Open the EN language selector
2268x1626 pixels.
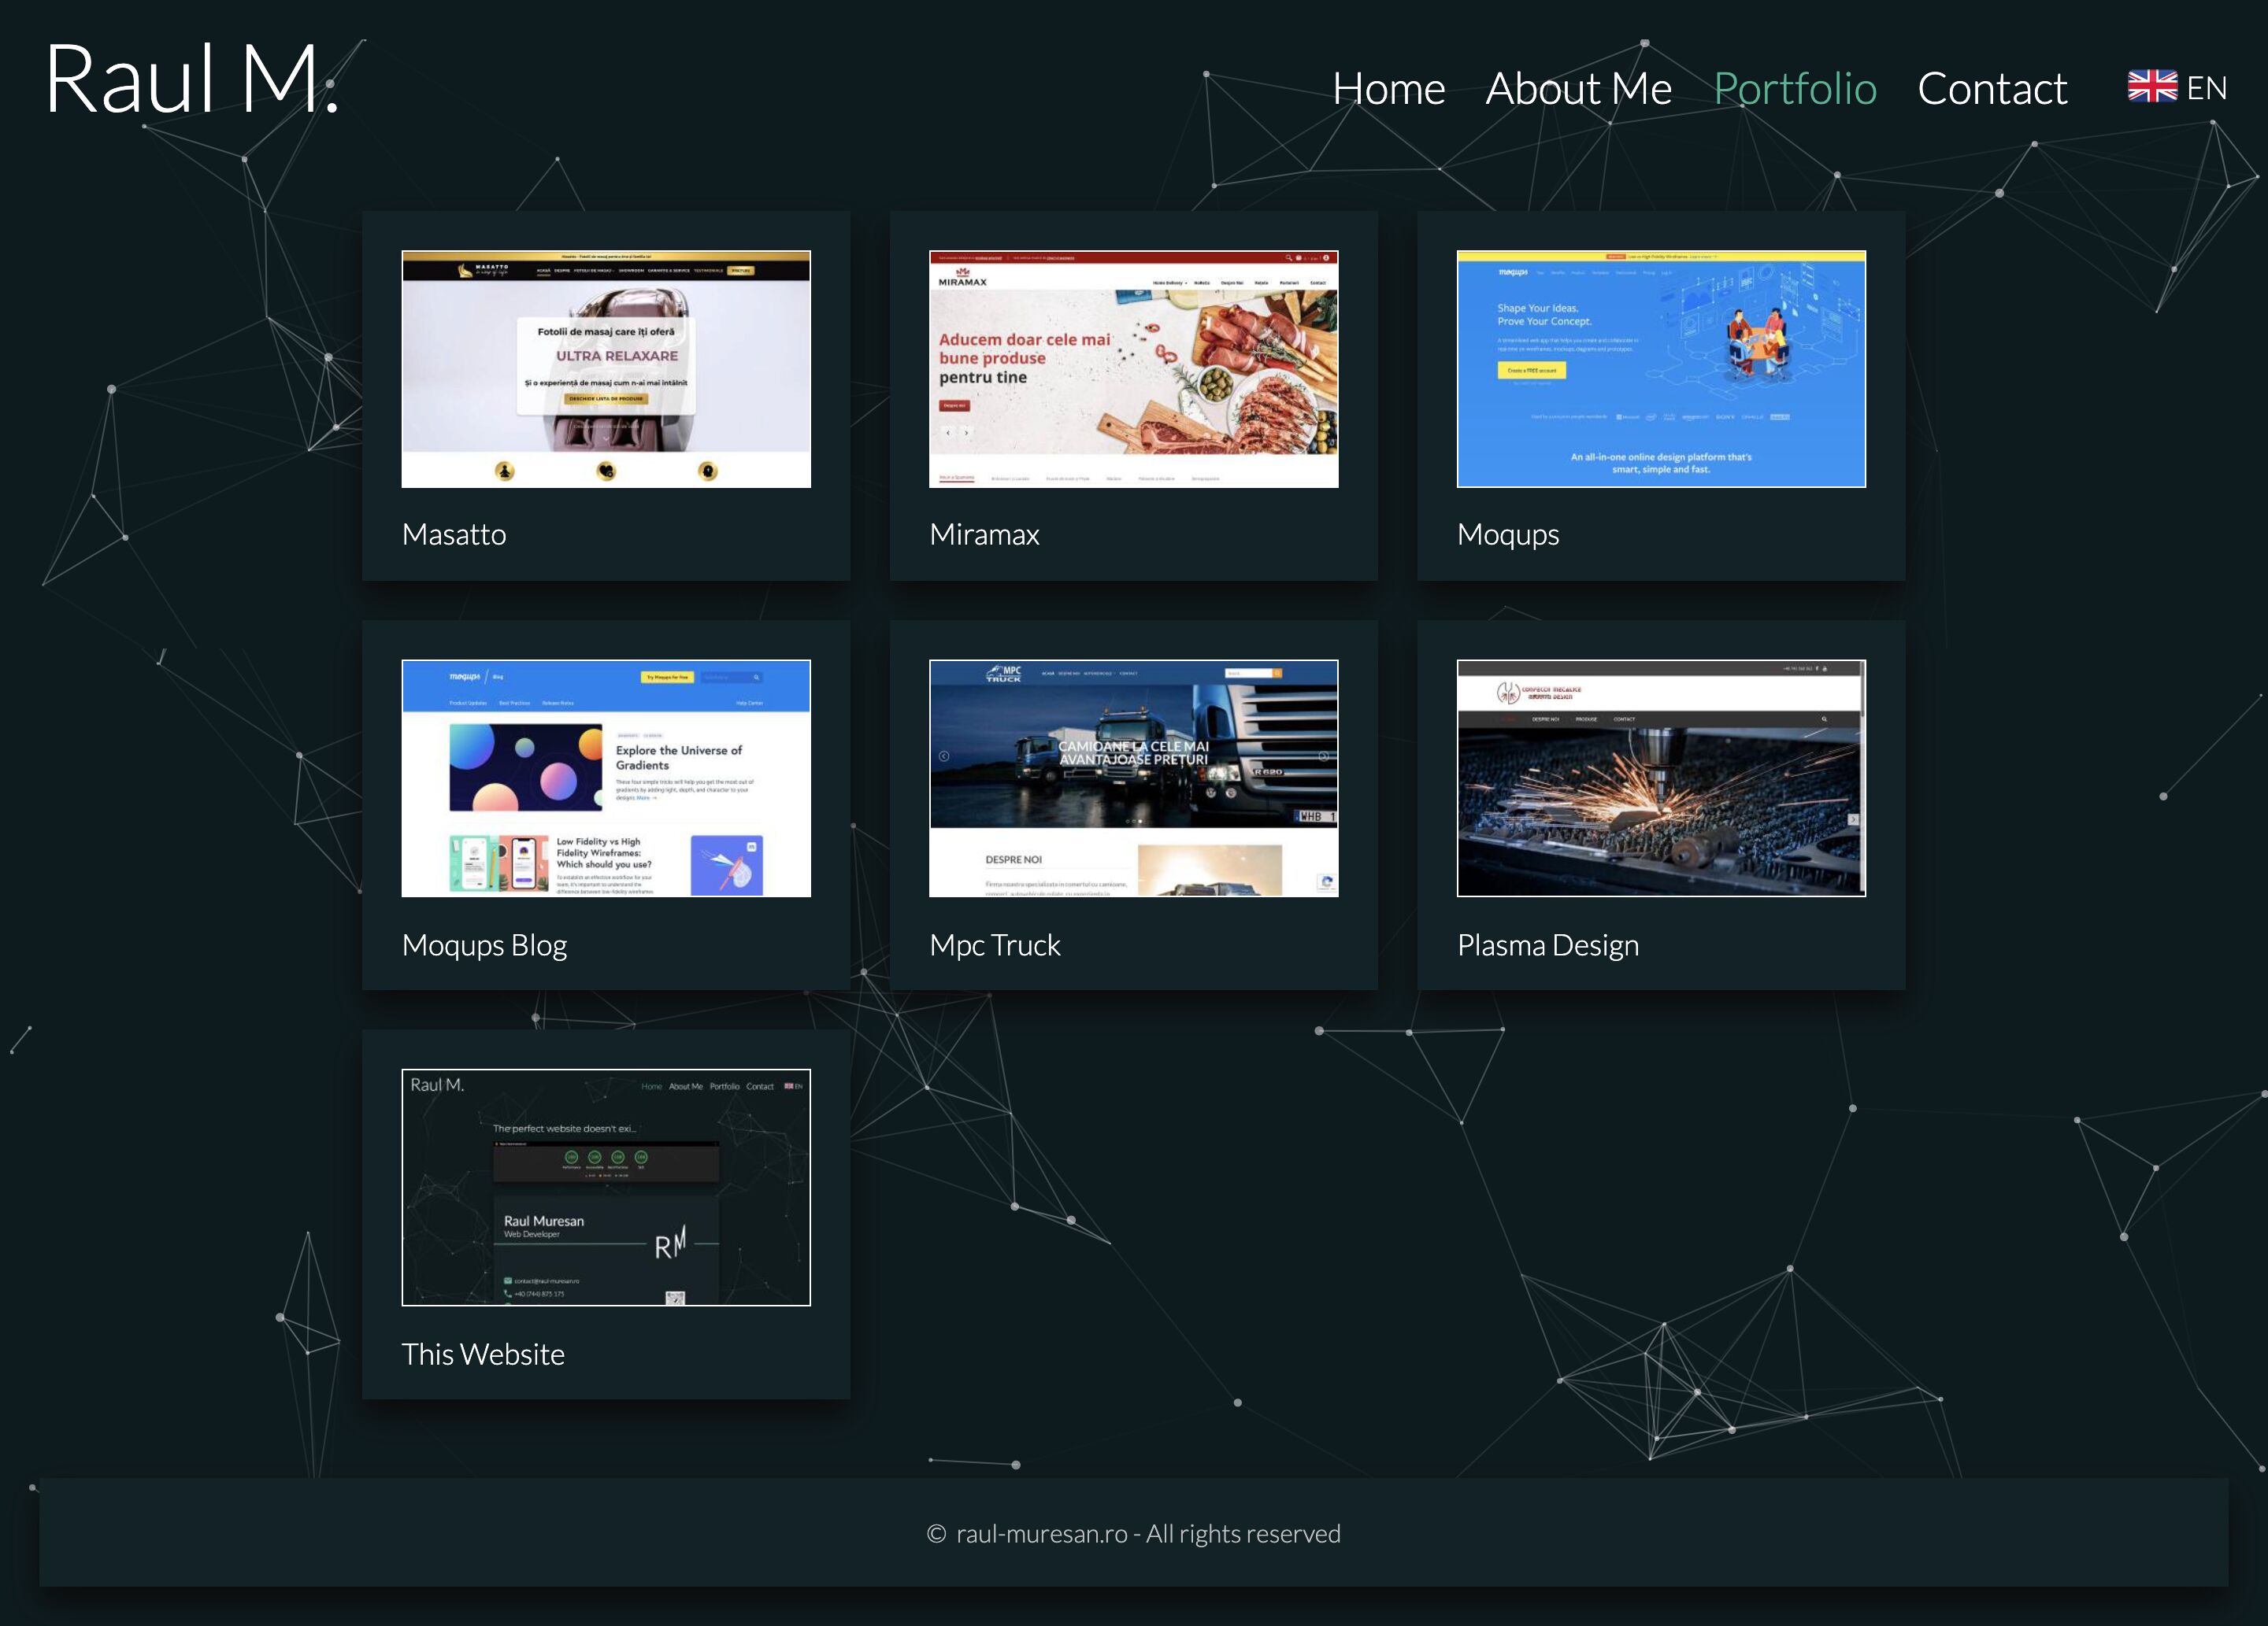tap(2206, 88)
